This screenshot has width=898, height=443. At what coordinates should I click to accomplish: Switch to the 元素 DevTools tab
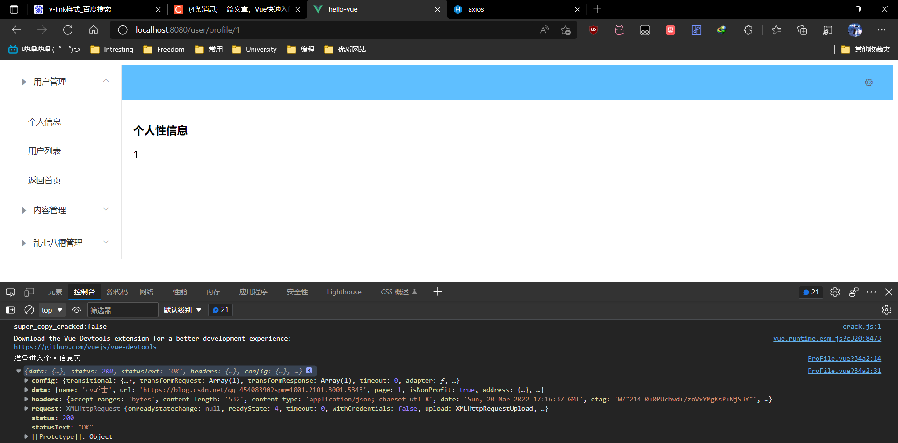[x=55, y=292]
